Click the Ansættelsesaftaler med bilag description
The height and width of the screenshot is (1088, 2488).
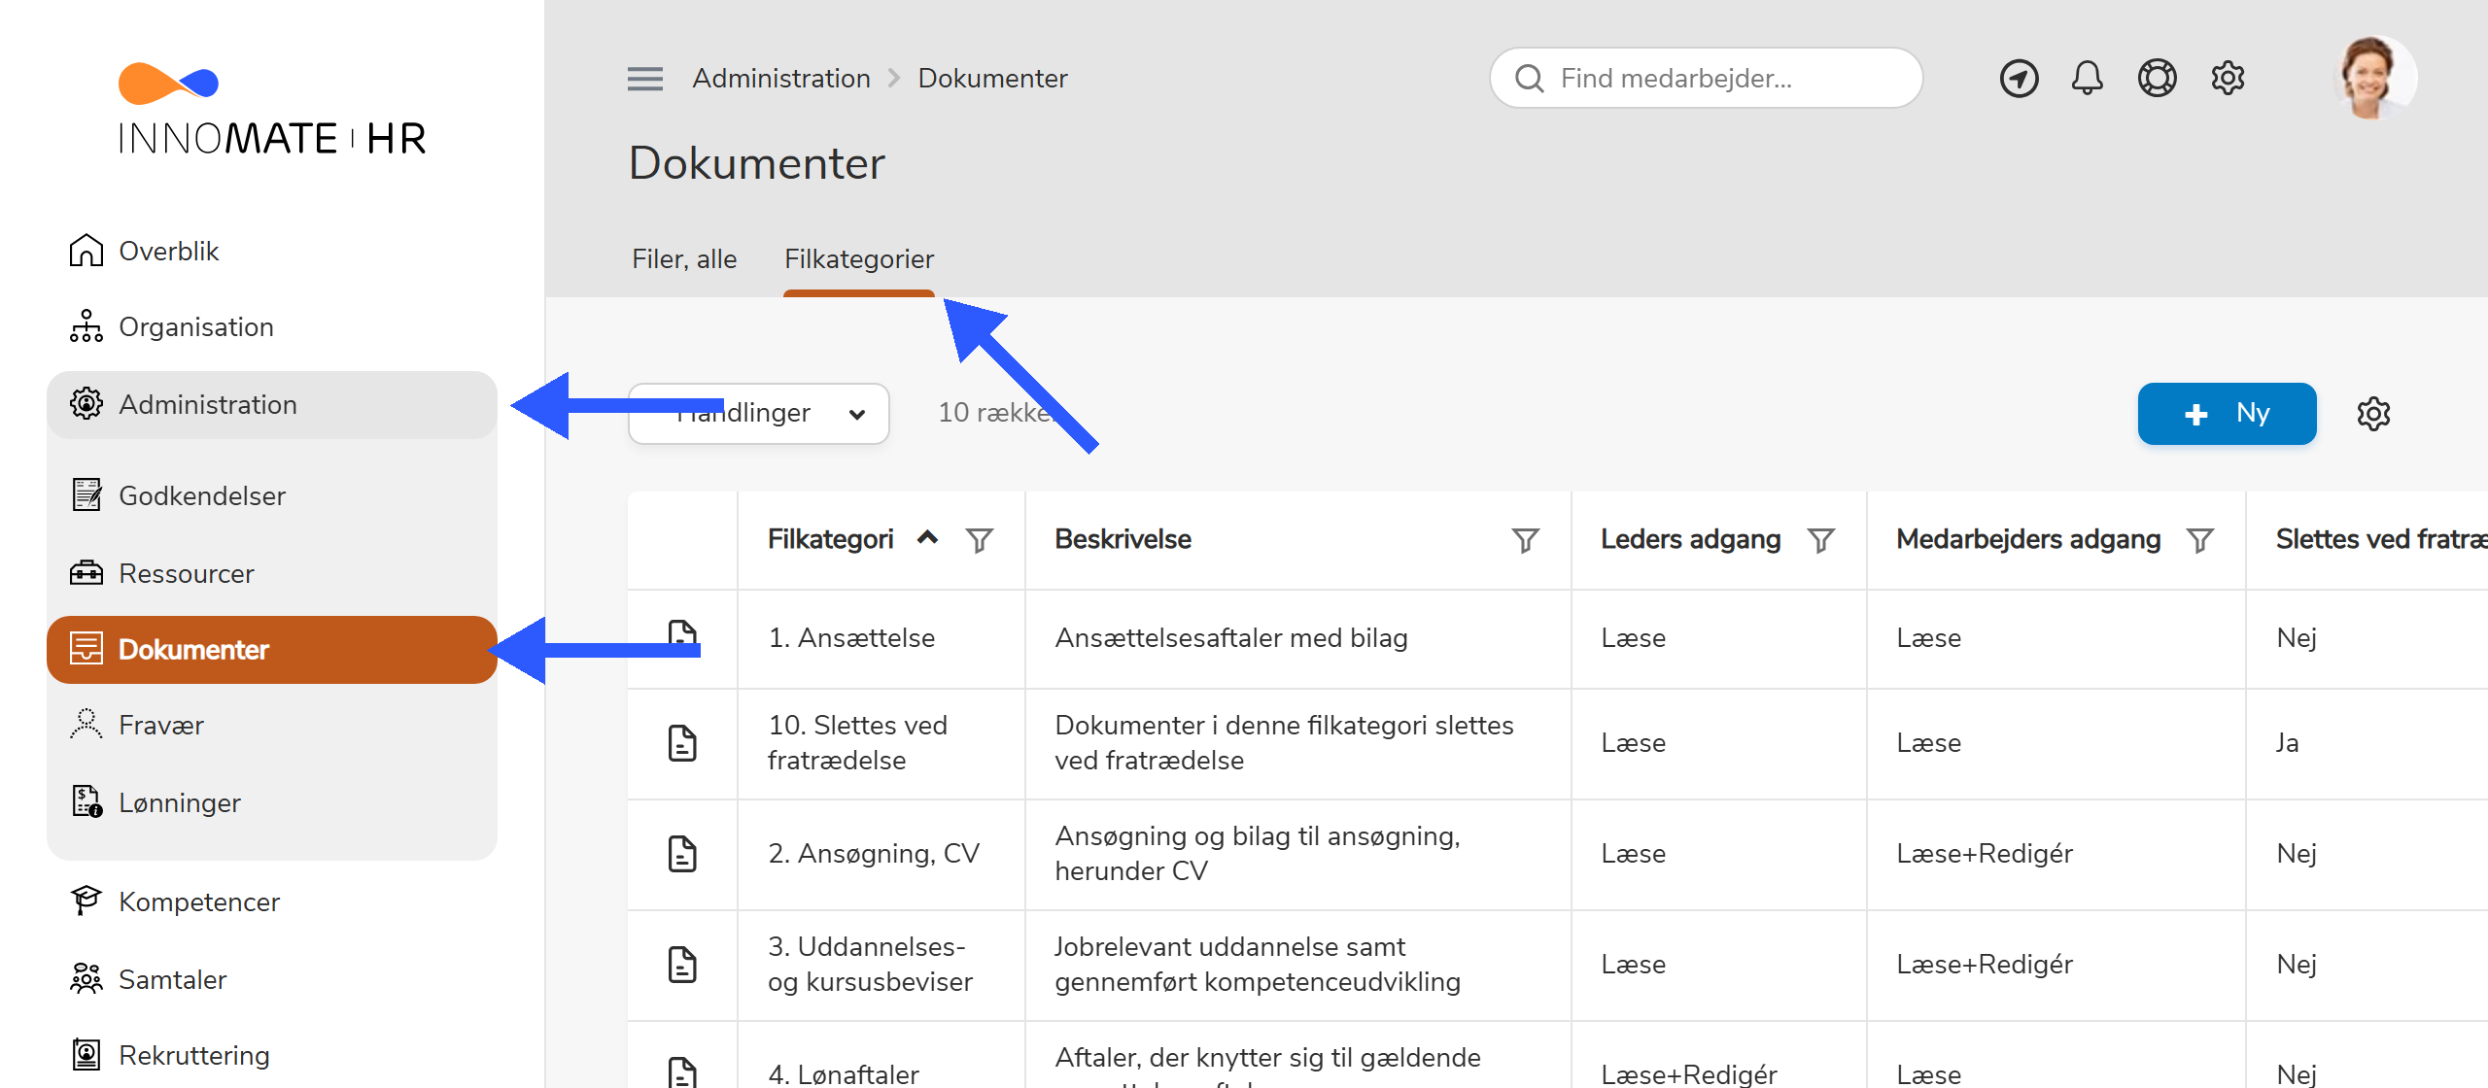pyautogui.click(x=1231, y=638)
